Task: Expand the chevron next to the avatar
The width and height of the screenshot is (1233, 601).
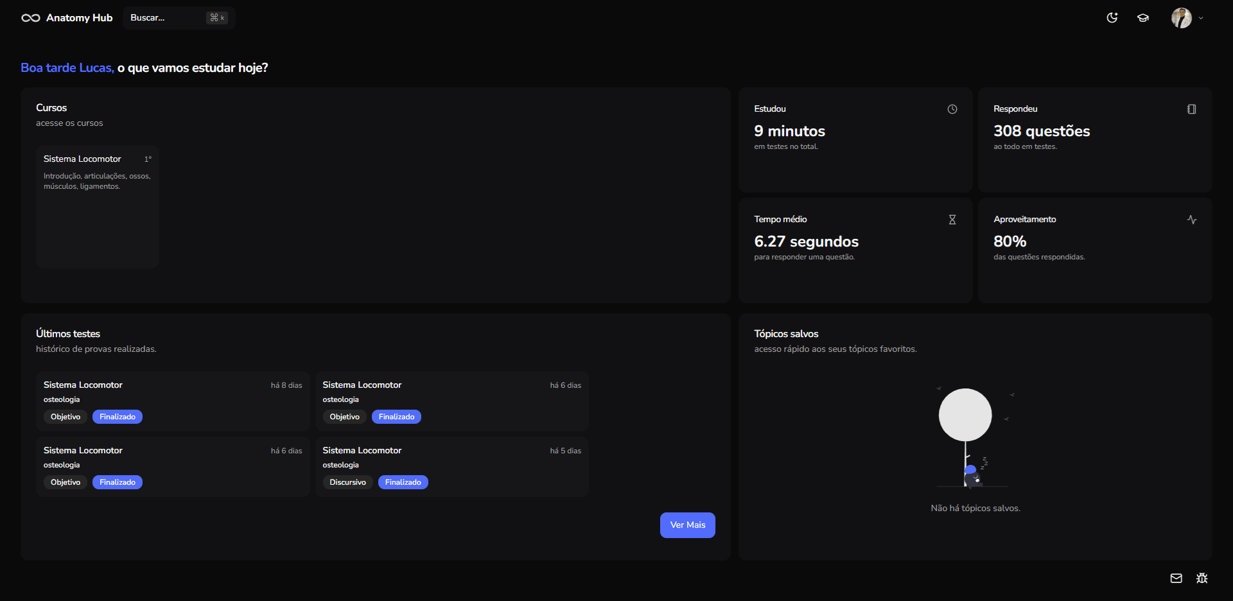Action: [1201, 18]
